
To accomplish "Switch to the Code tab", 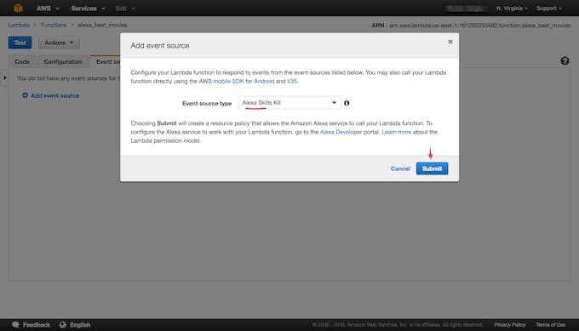I will [x=22, y=61].
